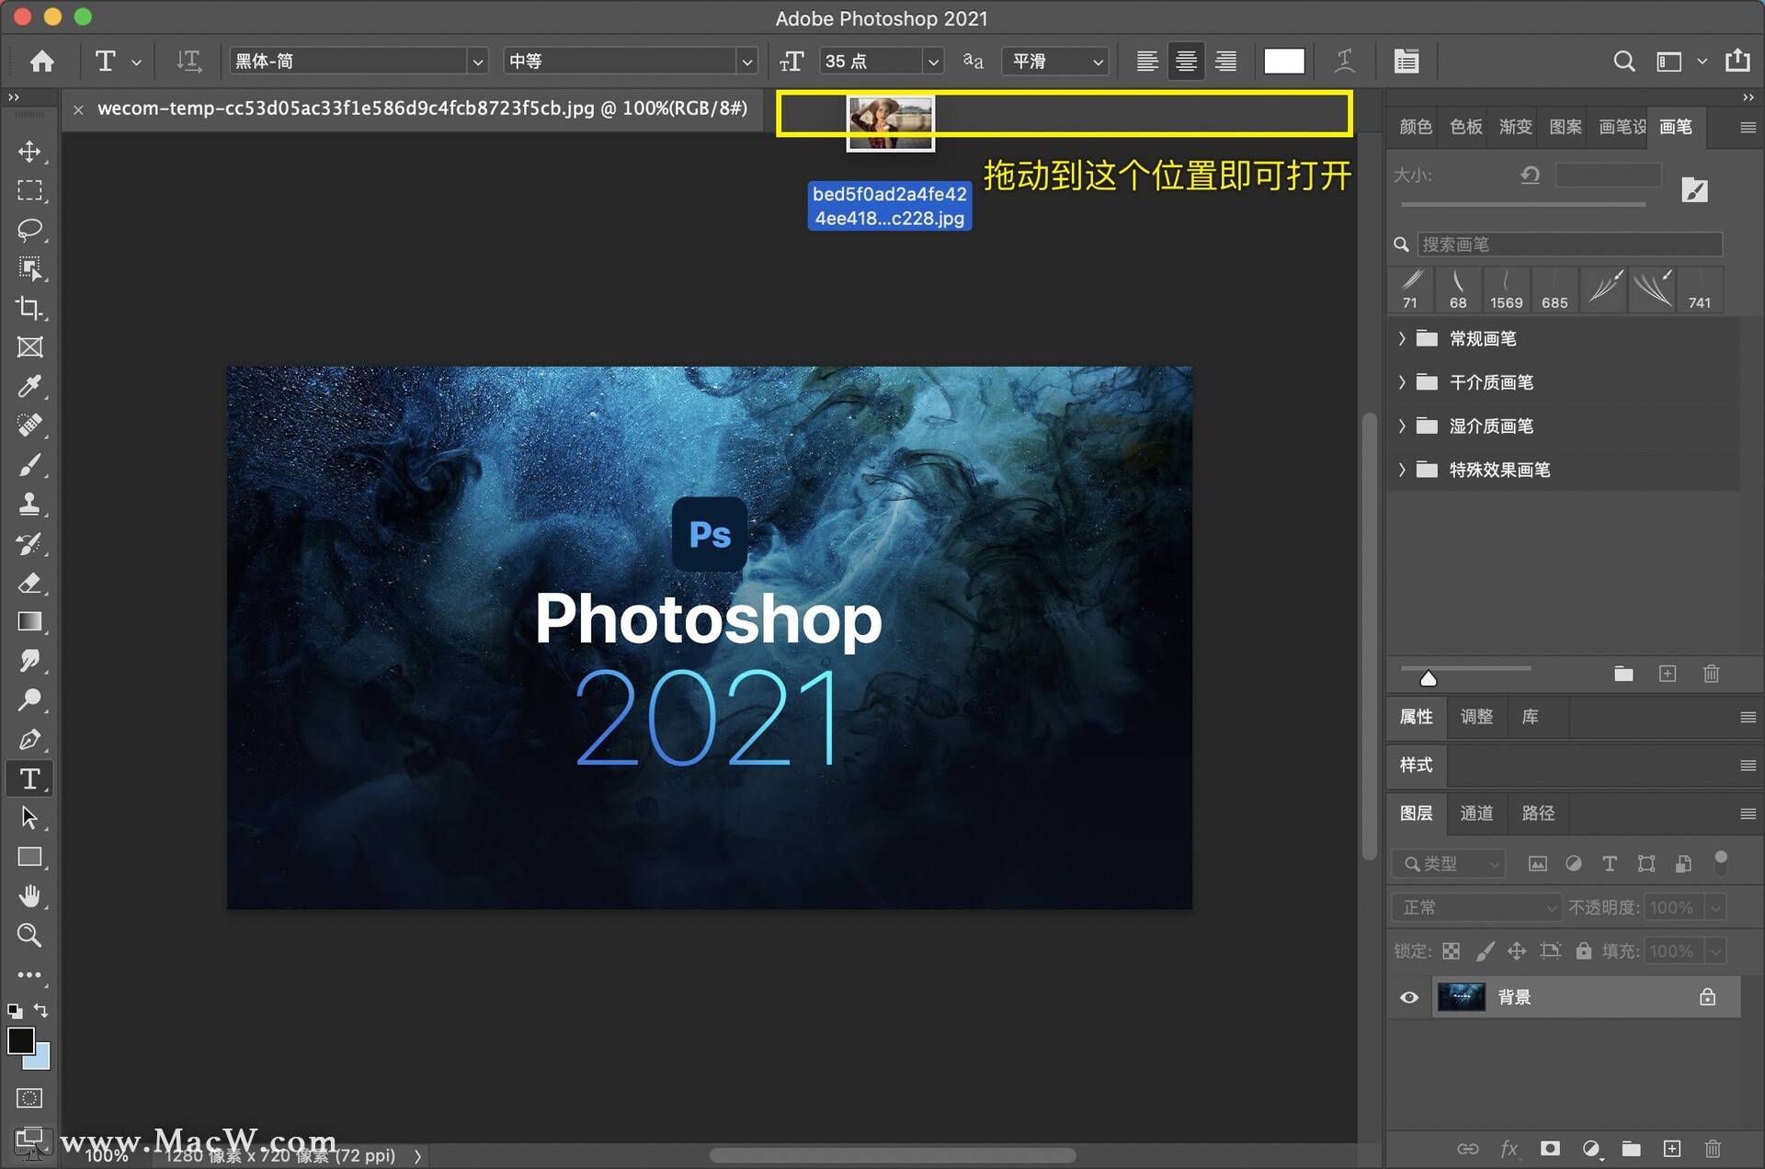Create new layer button

1672,1149
